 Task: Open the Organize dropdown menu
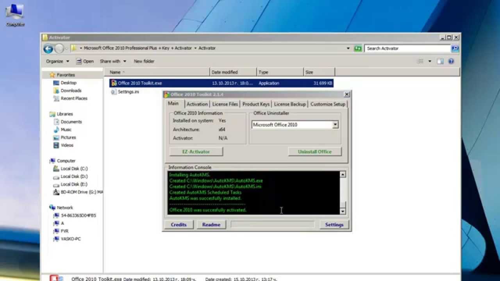(57, 61)
